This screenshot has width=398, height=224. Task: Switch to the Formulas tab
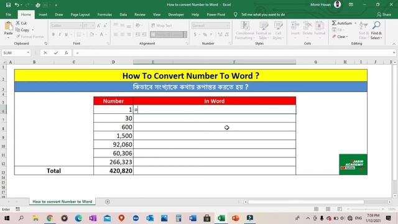(x=104, y=14)
